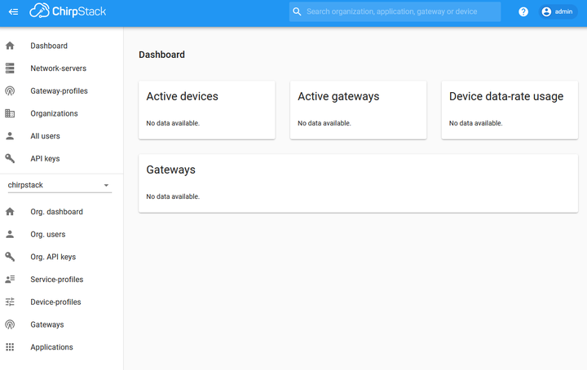Focus the search organization or device field
Screen dimensions: 587x370
(x=395, y=11)
